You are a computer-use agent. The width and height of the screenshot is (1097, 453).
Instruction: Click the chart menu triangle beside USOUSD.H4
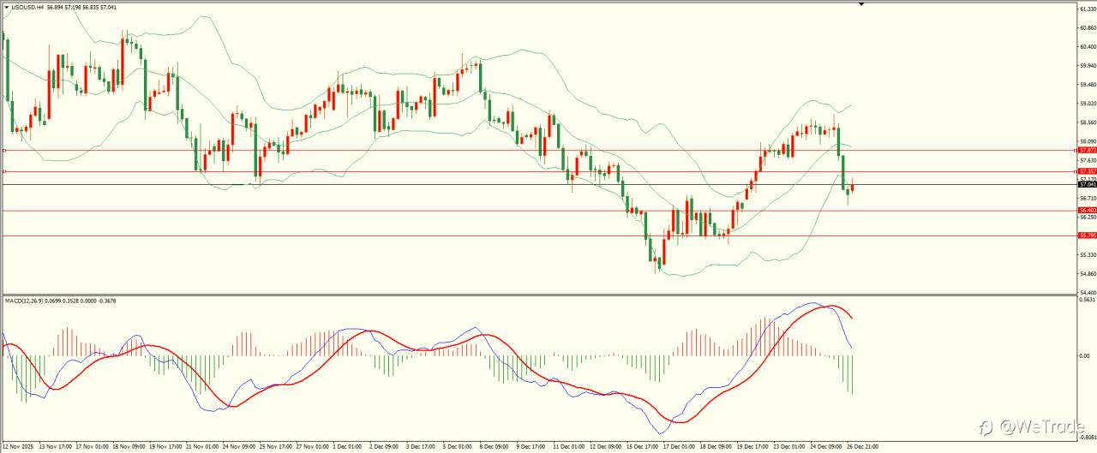click(x=6, y=7)
